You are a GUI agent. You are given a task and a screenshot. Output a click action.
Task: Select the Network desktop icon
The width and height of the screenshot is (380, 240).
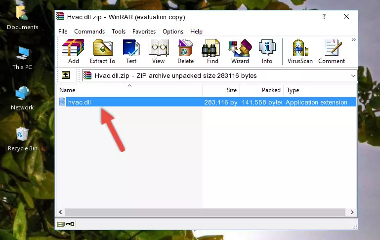pos(22,98)
